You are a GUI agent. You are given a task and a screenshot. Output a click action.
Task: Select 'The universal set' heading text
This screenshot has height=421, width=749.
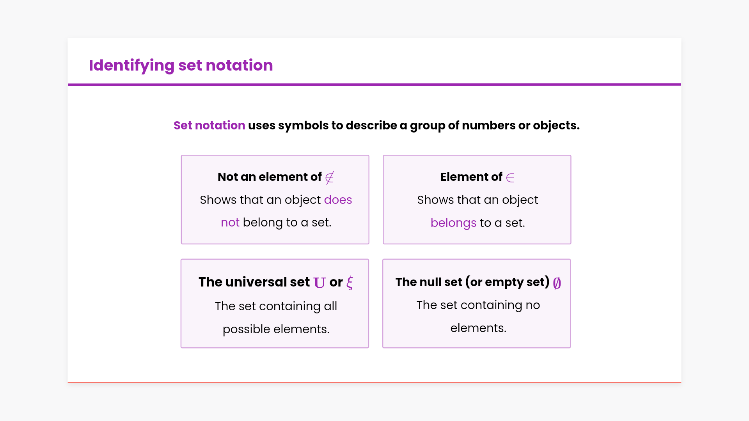pyautogui.click(x=254, y=282)
